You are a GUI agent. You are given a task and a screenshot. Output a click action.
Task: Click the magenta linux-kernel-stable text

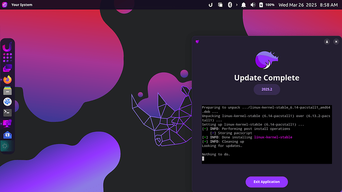[x=273, y=137]
